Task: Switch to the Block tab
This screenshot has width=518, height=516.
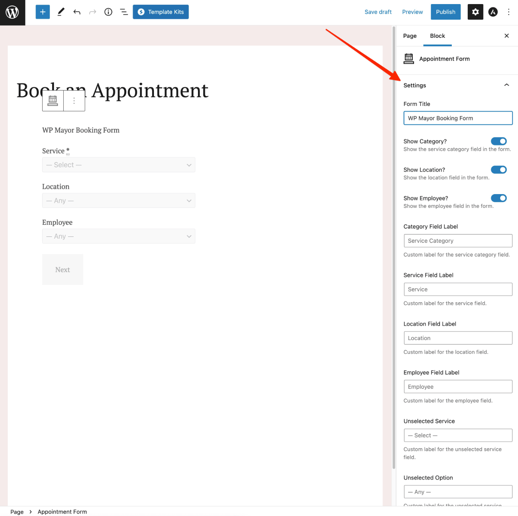Action: (437, 36)
